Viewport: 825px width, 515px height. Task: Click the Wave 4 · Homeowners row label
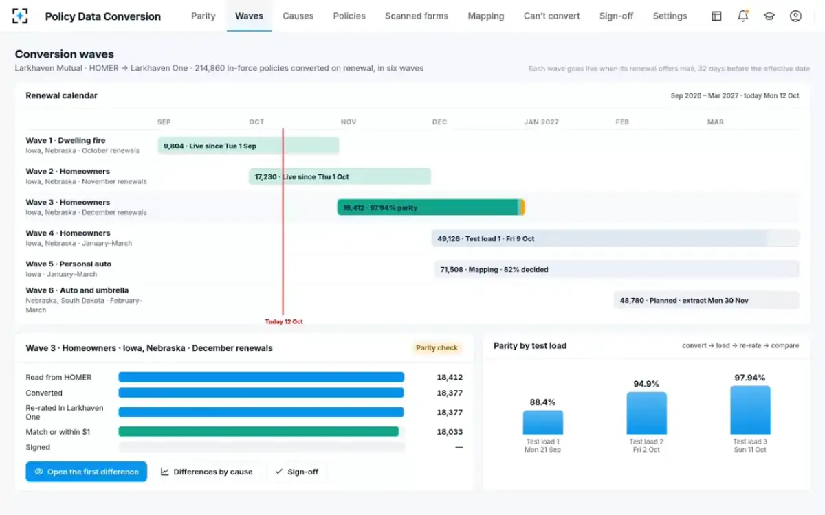[68, 233]
